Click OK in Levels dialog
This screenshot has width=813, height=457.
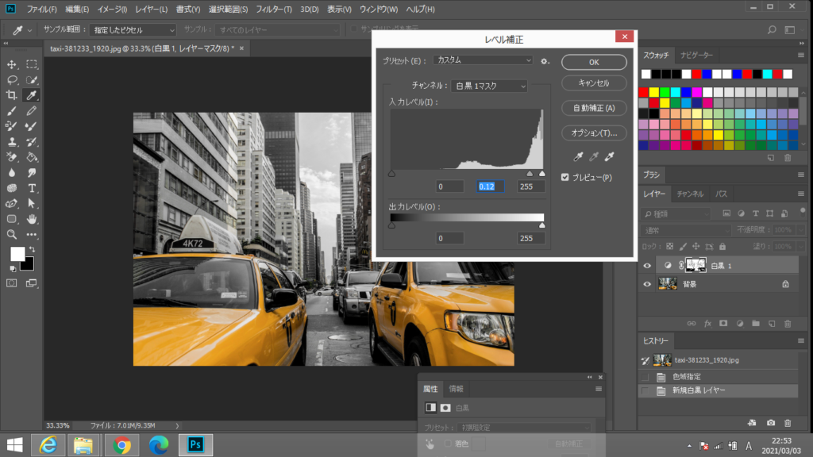click(594, 62)
